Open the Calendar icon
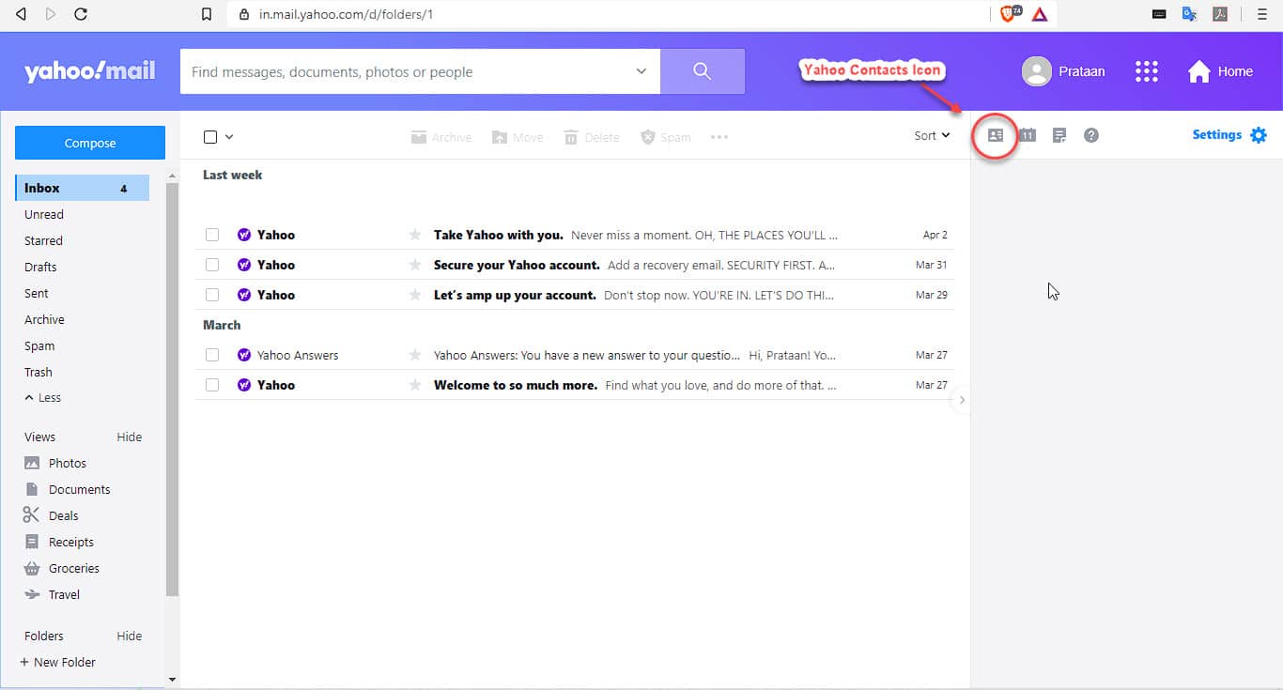 coord(1028,135)
